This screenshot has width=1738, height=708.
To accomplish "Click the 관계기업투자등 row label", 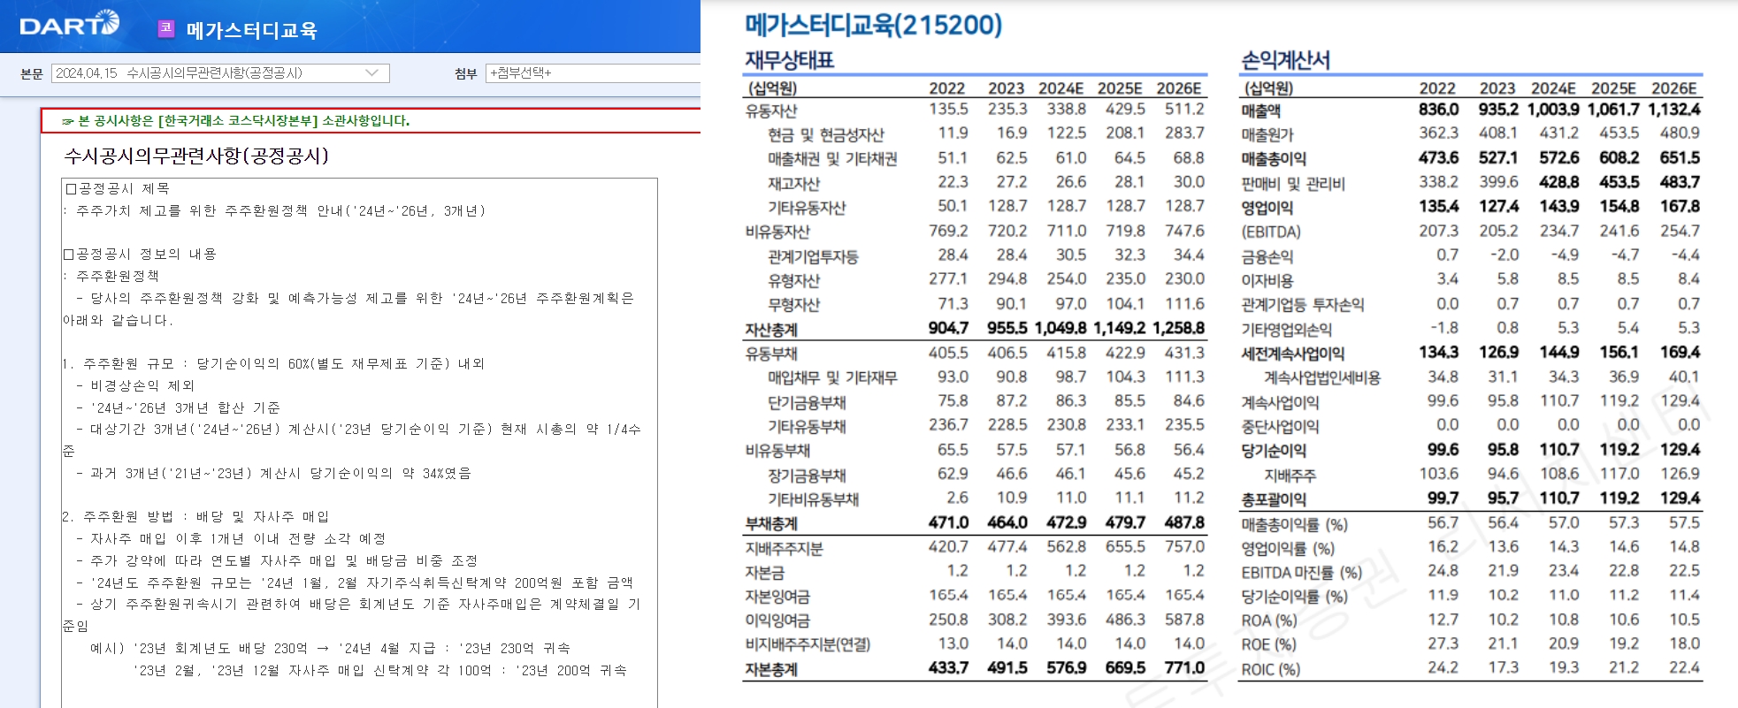I will pyautogui.click(x=813, y=256).
